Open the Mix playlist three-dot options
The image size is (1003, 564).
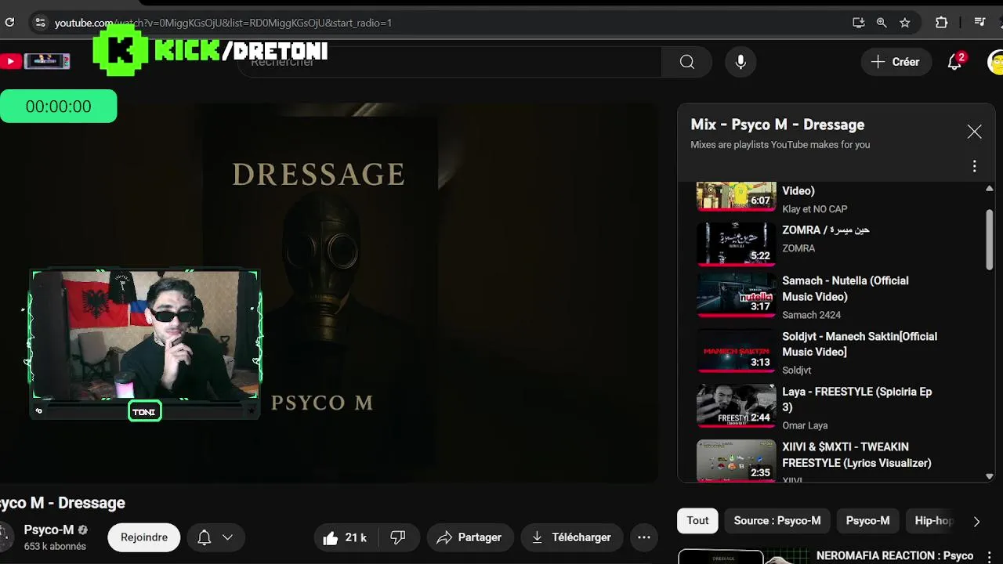974,166
